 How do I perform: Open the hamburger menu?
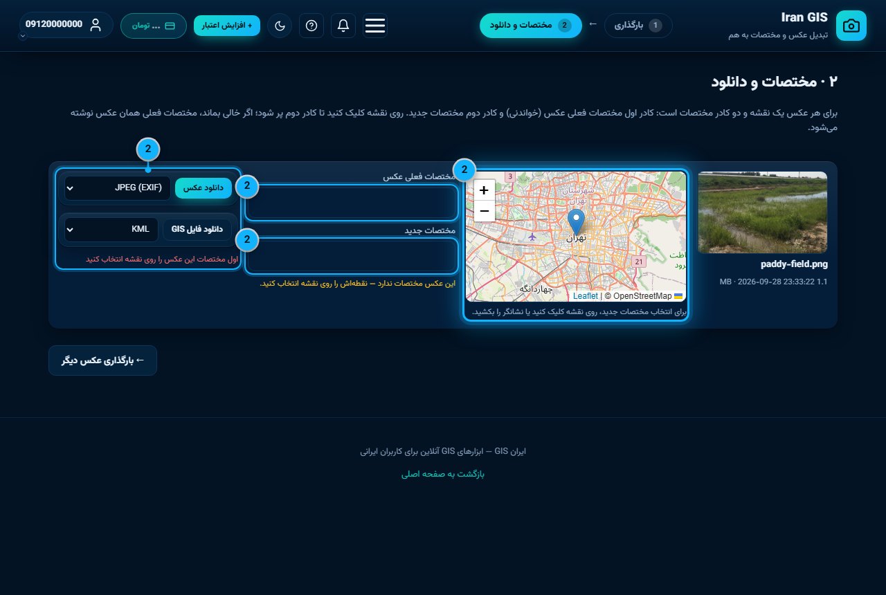(x=375, y=26)
